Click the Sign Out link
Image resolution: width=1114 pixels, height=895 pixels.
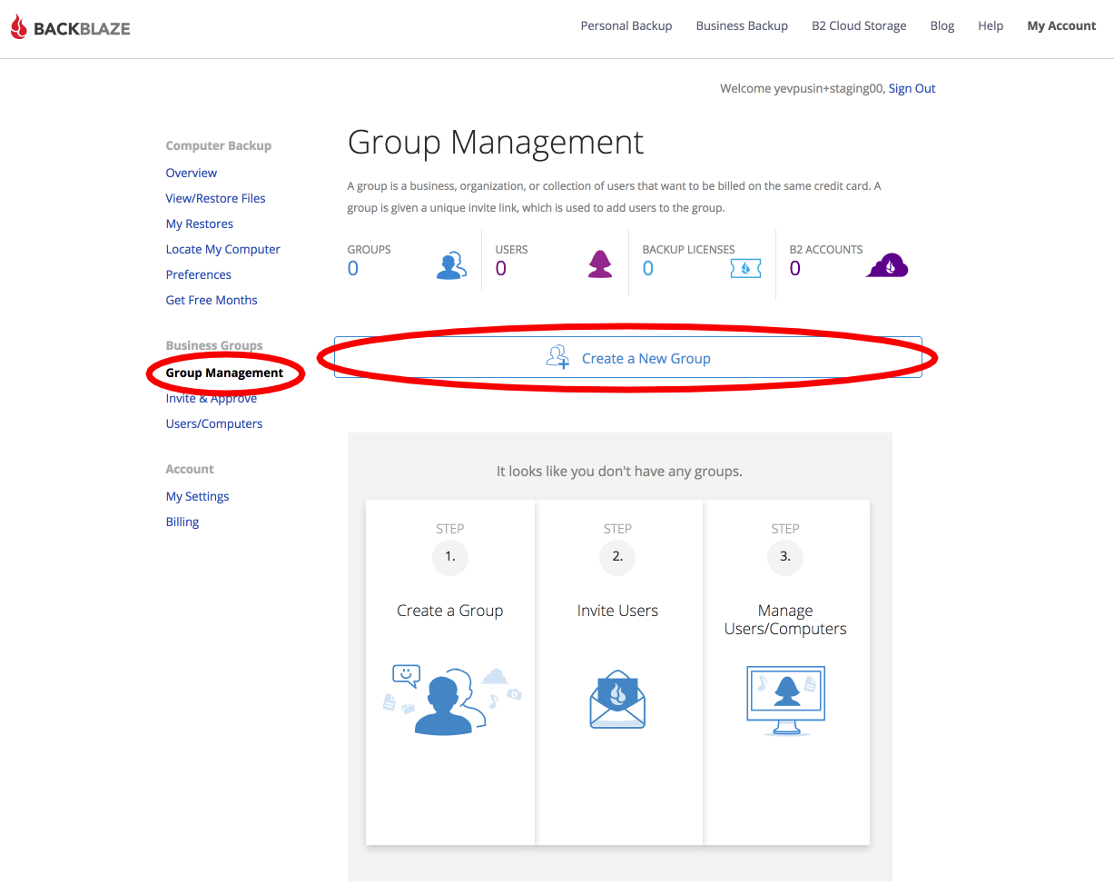point(912,88)
